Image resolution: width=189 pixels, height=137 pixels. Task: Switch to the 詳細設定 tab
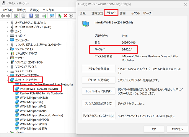point(97,13)
